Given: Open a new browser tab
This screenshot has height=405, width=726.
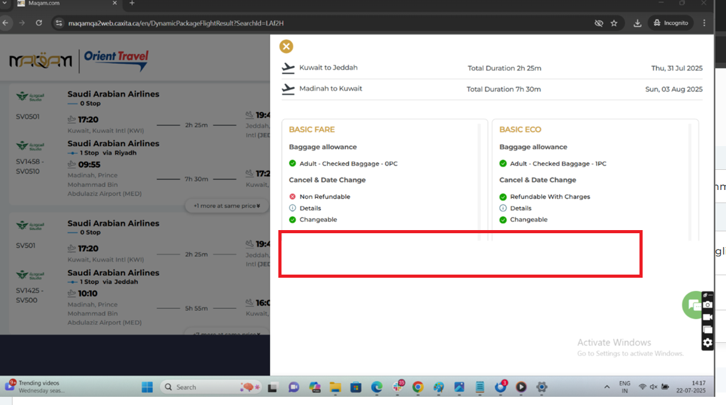Looking at the screenshot, I should pyautogui.click(x=132, y=4).
